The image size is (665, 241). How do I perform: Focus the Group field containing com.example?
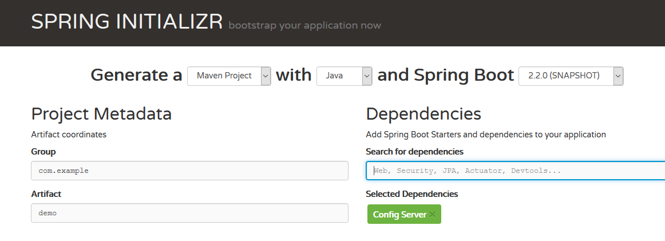(x=189, y=171)
